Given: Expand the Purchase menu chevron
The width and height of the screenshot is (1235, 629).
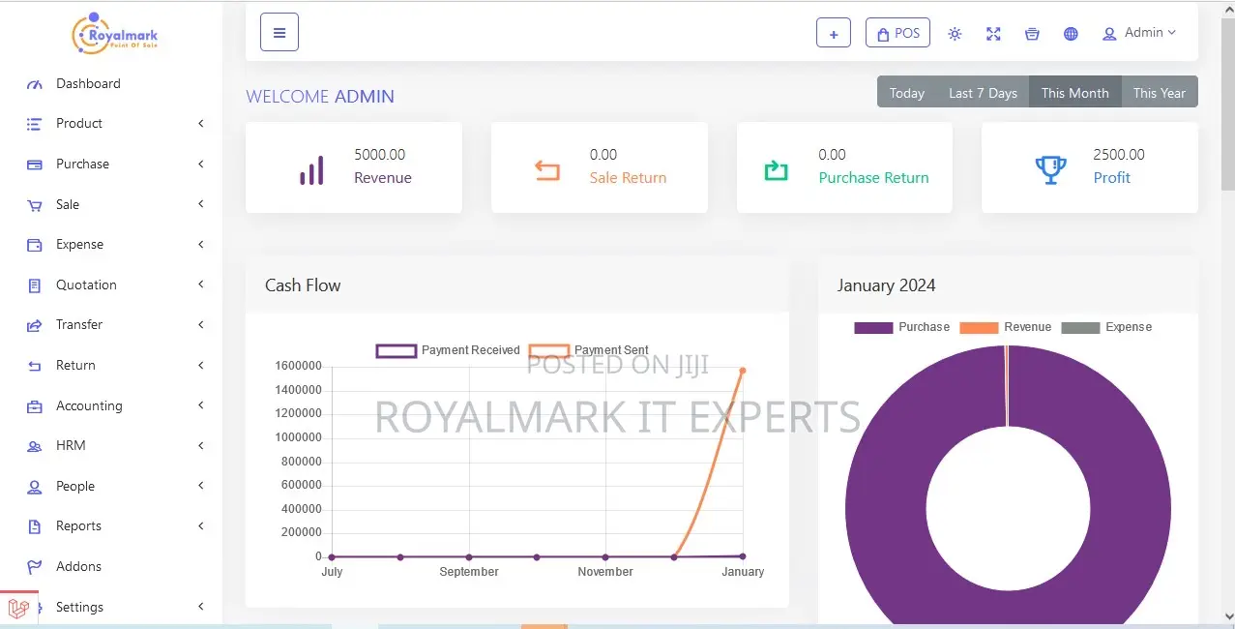Looking at the screenshot, I should click(201, 165).
